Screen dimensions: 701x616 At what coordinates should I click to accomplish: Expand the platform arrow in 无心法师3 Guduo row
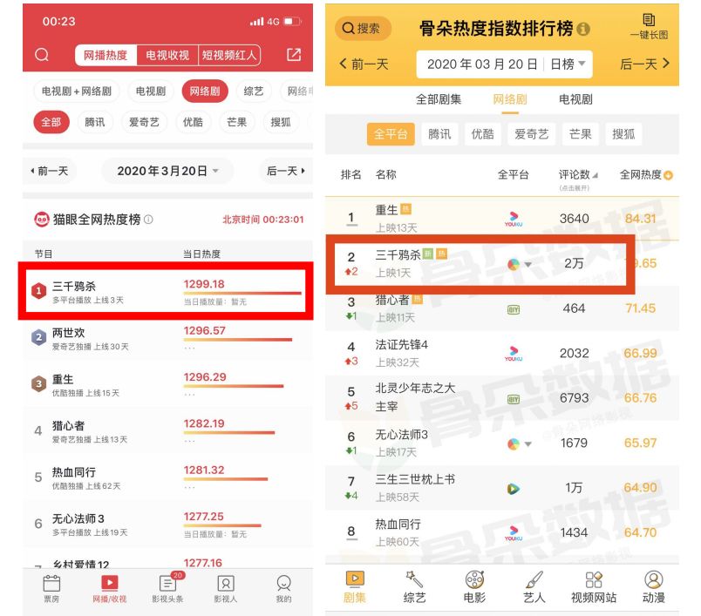[528, 444]
